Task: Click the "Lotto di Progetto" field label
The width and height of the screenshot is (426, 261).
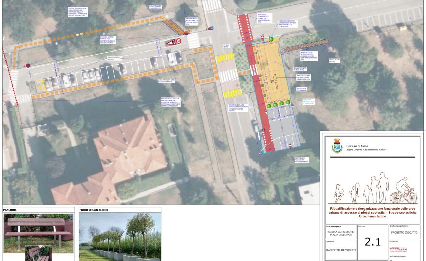Action: (x=333, y=226)
